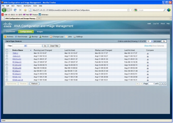Click the filter text input field
Viewport: 173px width, 123px height.
pyautogui.click(x=35, y=46)
